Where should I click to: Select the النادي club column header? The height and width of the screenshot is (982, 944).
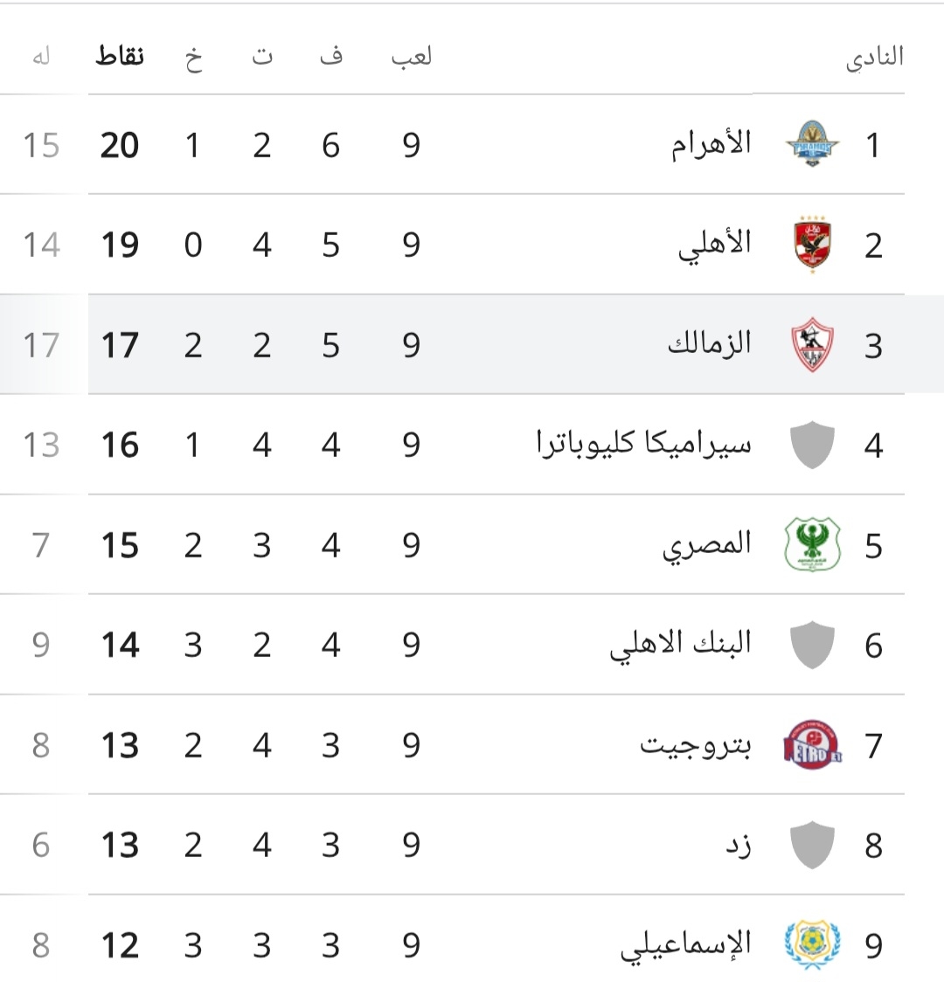874,57
